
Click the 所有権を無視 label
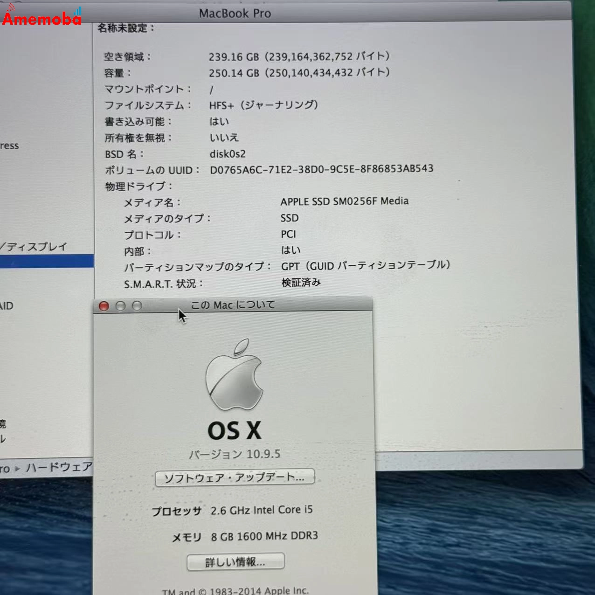tap(138, 138)
